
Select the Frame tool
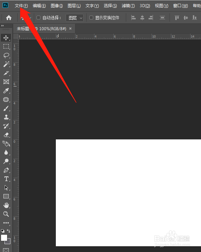coord(6,82)
